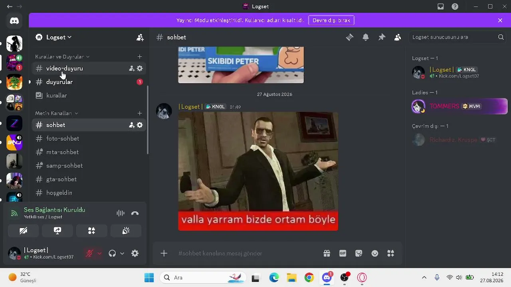Image resolution: width=511 pixels, height=287 pixels.
Task: Open Richard z. Kruspe member profile
Action: pyautogui.click(x=459, y=140)
